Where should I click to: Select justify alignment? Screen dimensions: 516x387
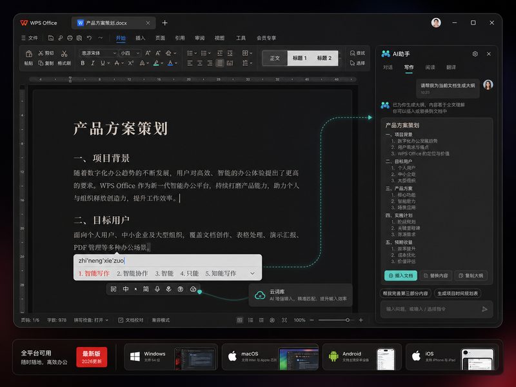coord(220,63)
